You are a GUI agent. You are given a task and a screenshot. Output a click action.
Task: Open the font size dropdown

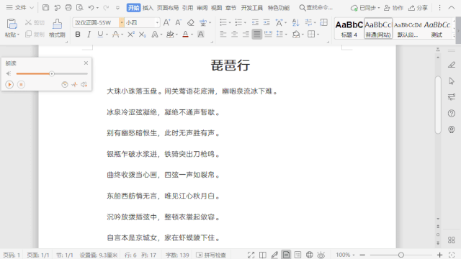click(157, 22)
